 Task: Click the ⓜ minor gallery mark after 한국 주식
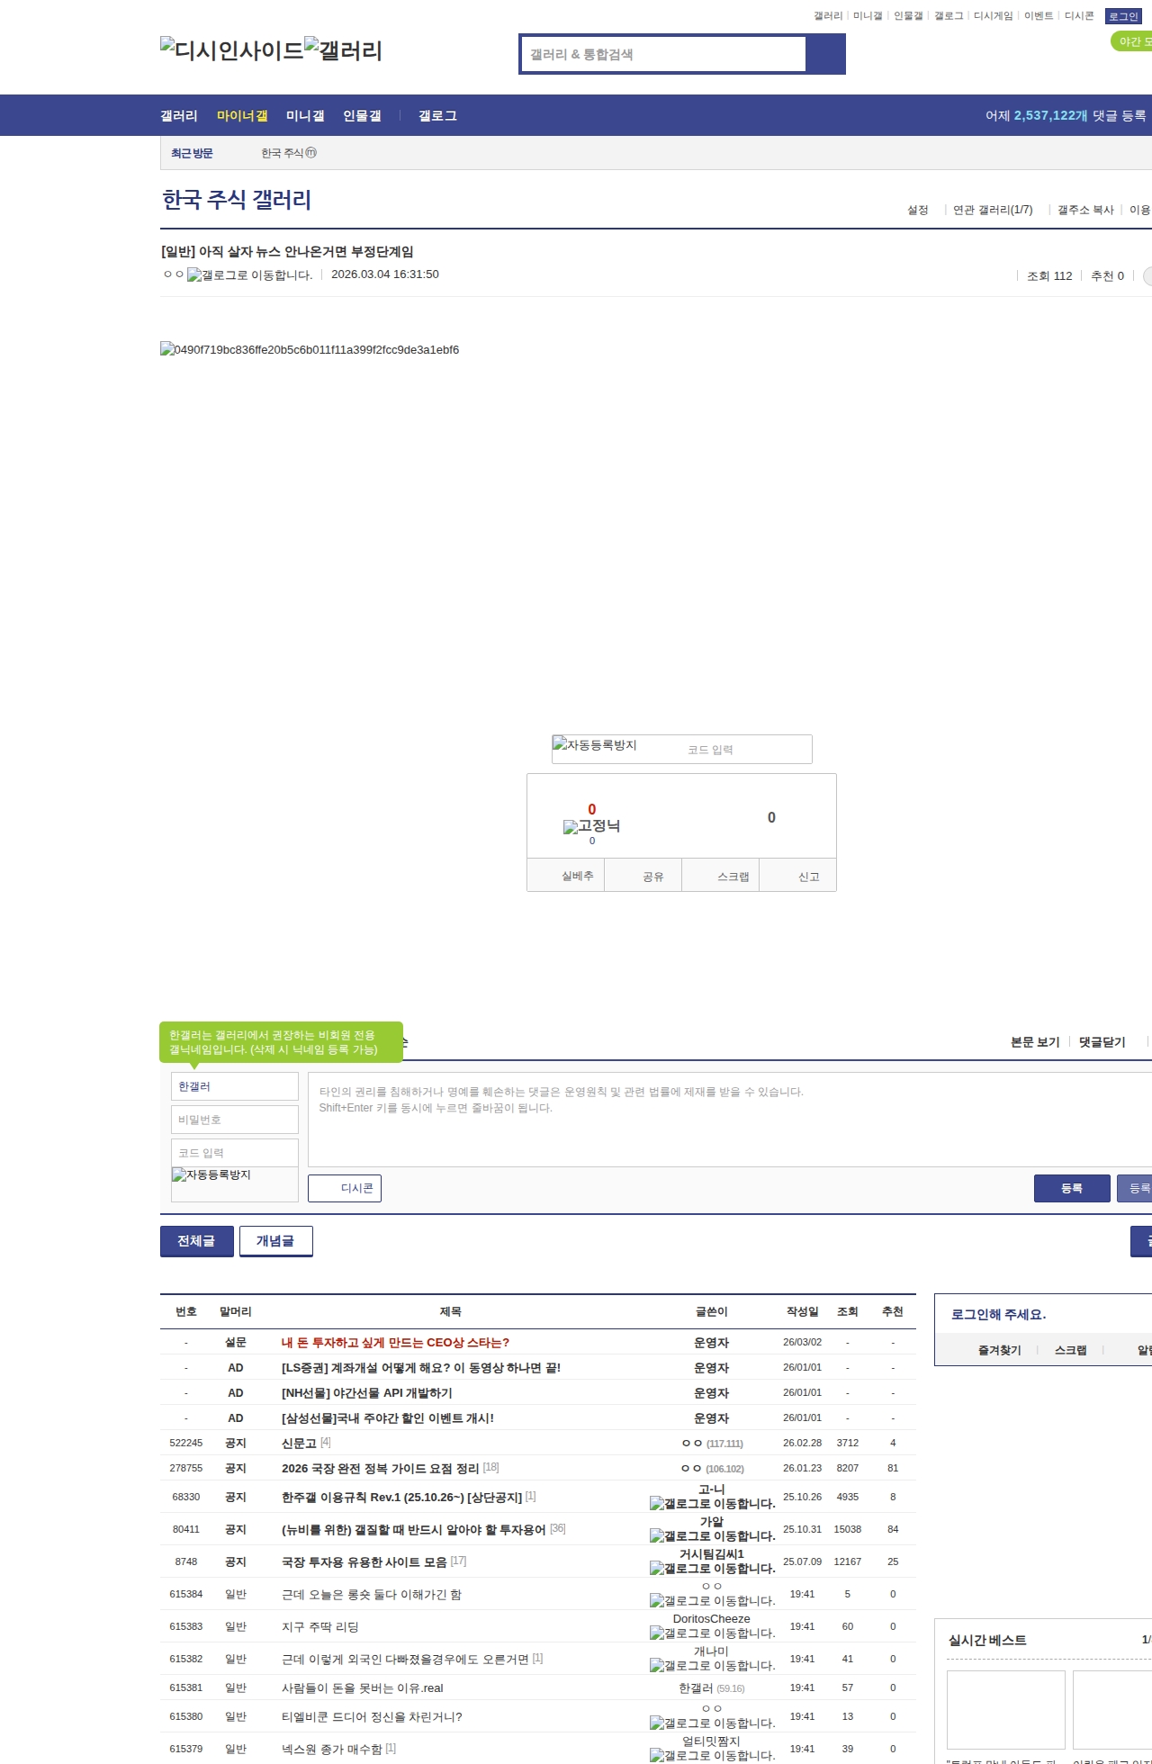pyautogui.click(x=311, y=153)
